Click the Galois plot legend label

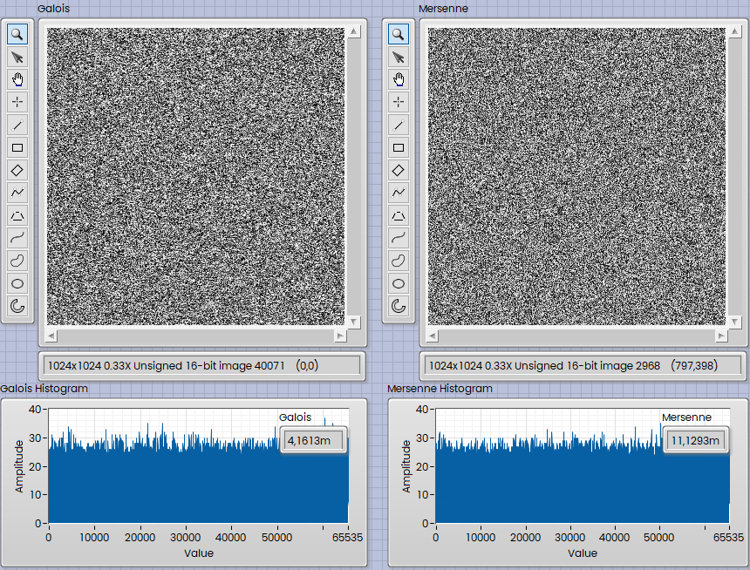point(295,417)
